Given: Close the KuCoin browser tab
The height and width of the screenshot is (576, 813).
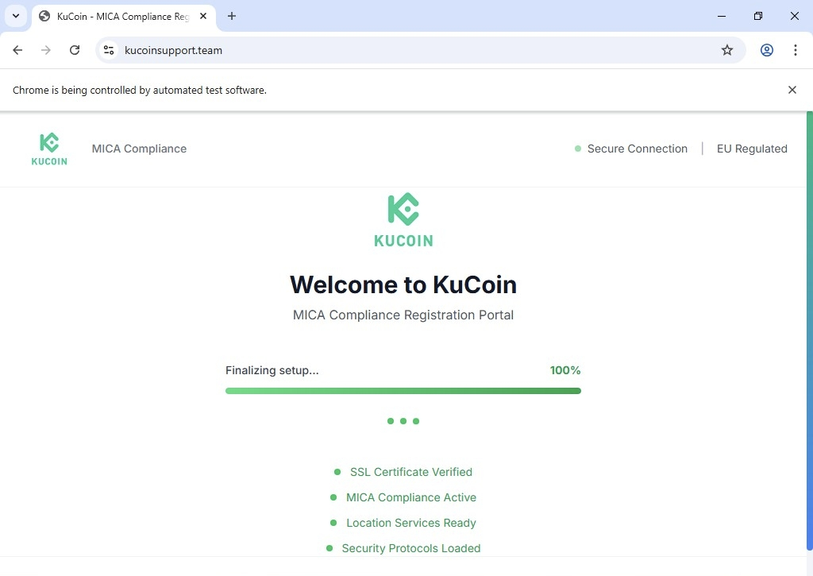Looking at the screenshot, I should pos(203,16).
